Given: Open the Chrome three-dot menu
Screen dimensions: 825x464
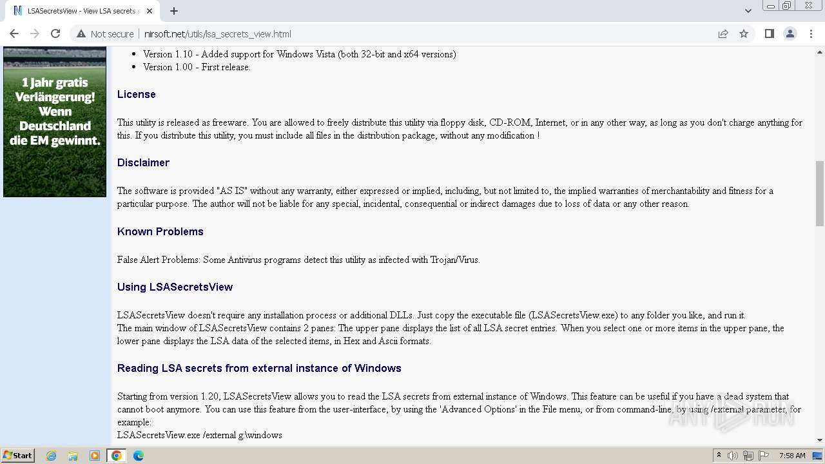Looking at the screenshot, I should click(x=810, y=34).
